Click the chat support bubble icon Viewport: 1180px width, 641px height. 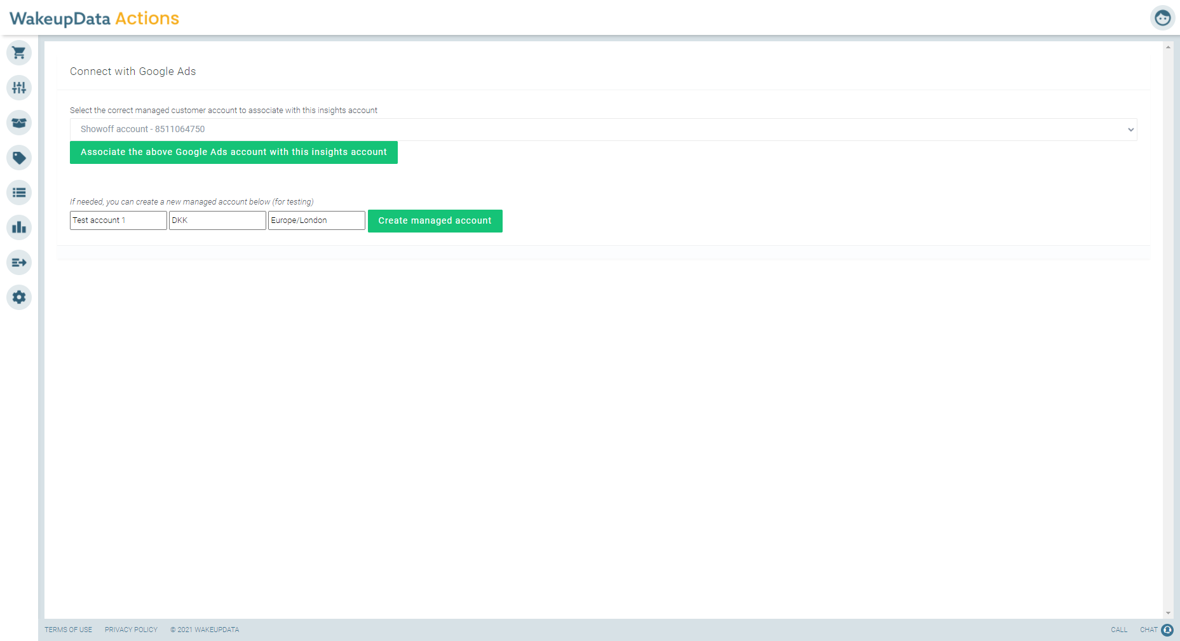pyautogui.click(x=1167, y=630)
